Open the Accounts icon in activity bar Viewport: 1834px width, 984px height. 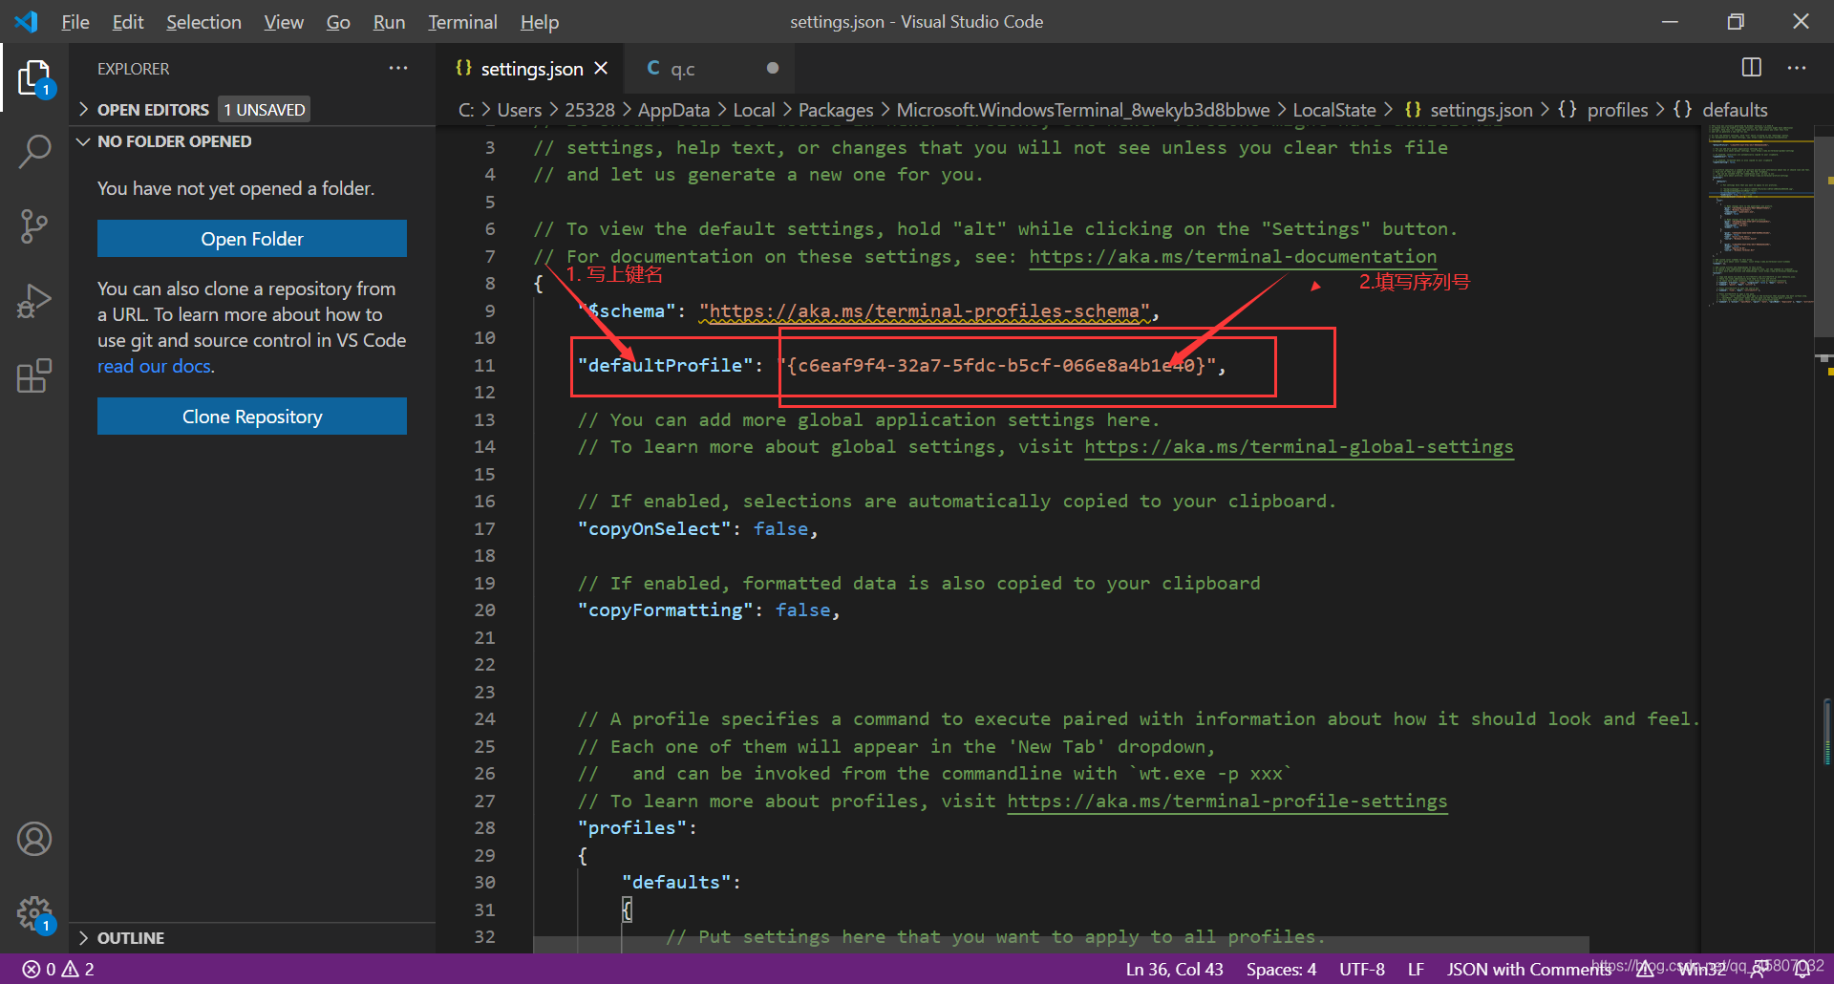click(34, 839)
